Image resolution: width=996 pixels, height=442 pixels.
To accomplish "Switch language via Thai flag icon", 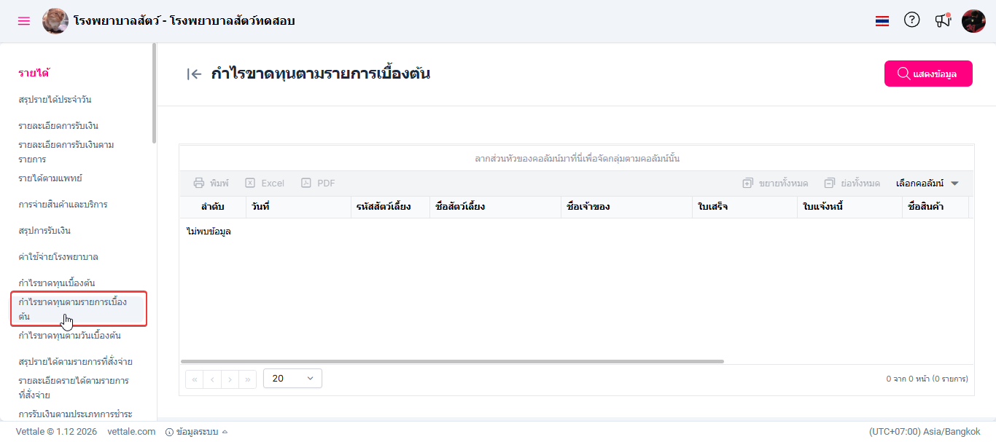I will click(x=882, y=21).
